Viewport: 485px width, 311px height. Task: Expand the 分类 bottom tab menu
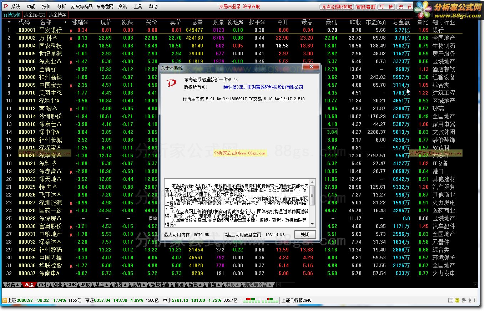pyautogui.click(x=13, y=285)
